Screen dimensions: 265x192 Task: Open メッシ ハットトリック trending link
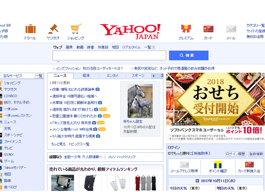(x=122, y=157)
